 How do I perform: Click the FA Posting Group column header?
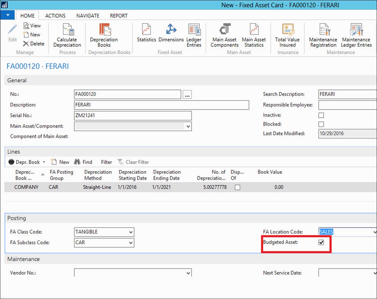(x=61, y=175)
